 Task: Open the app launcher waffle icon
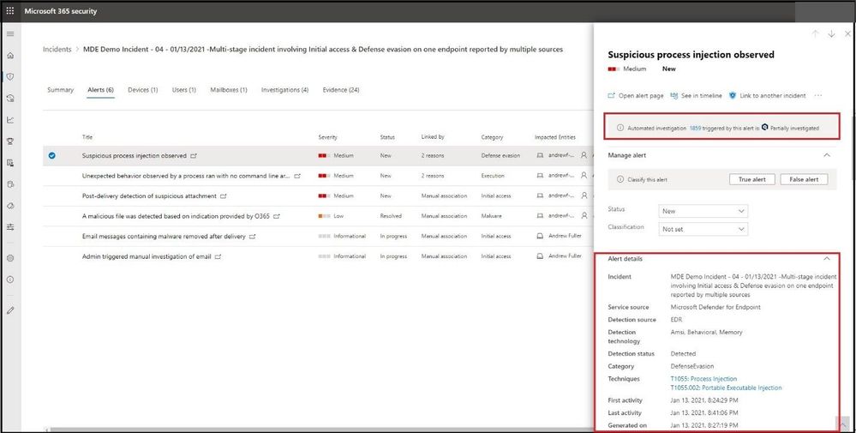coord(9,11)
